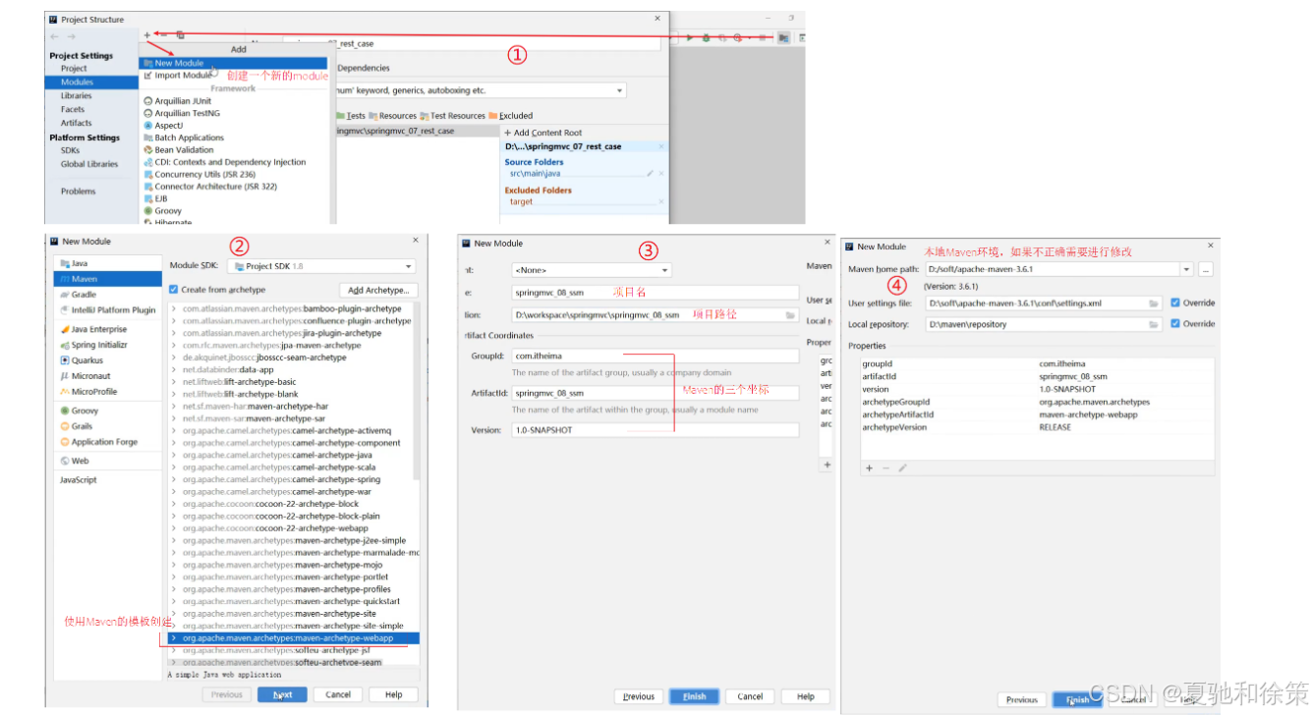1313x715 pixels.
Task: Click the Add Archetype... button
Action: [379, 290]
